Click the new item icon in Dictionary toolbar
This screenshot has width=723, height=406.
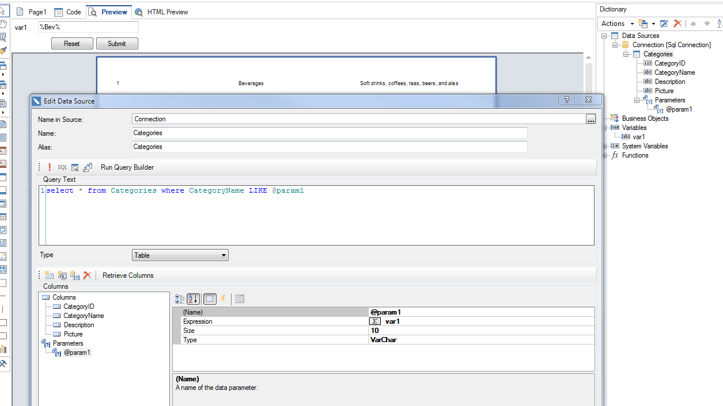(x=643, y=24)
